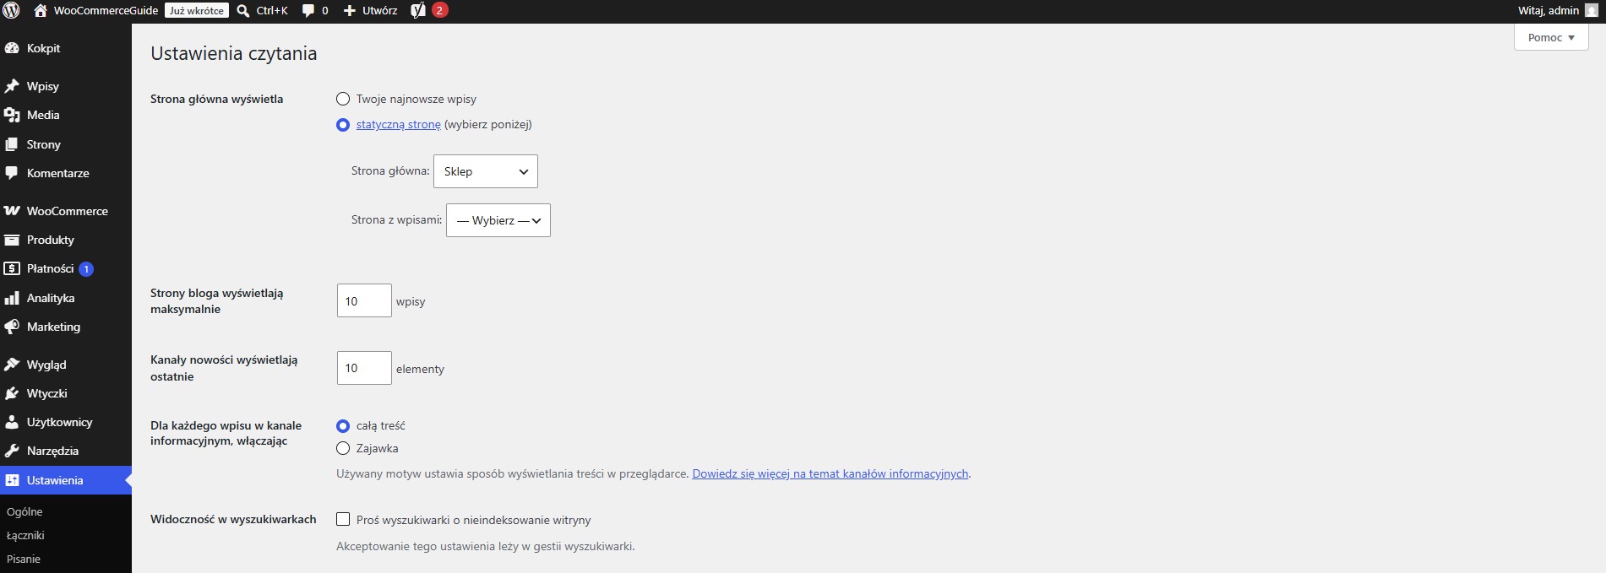Click the Akceptowanie tego ustawienia description text
Image resolution: width=1606 pixels, height=573 pixels.
pyautogui.click(x=486, y=546)
